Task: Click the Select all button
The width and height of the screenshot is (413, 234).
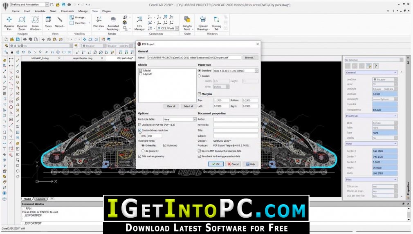Action: [x=189, y=106]
